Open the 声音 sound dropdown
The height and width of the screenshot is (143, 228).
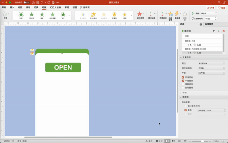pyautogui.click(x=211, y=73)
